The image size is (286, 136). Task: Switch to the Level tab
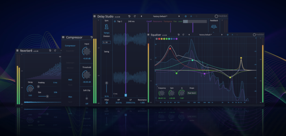pos(180,21)
